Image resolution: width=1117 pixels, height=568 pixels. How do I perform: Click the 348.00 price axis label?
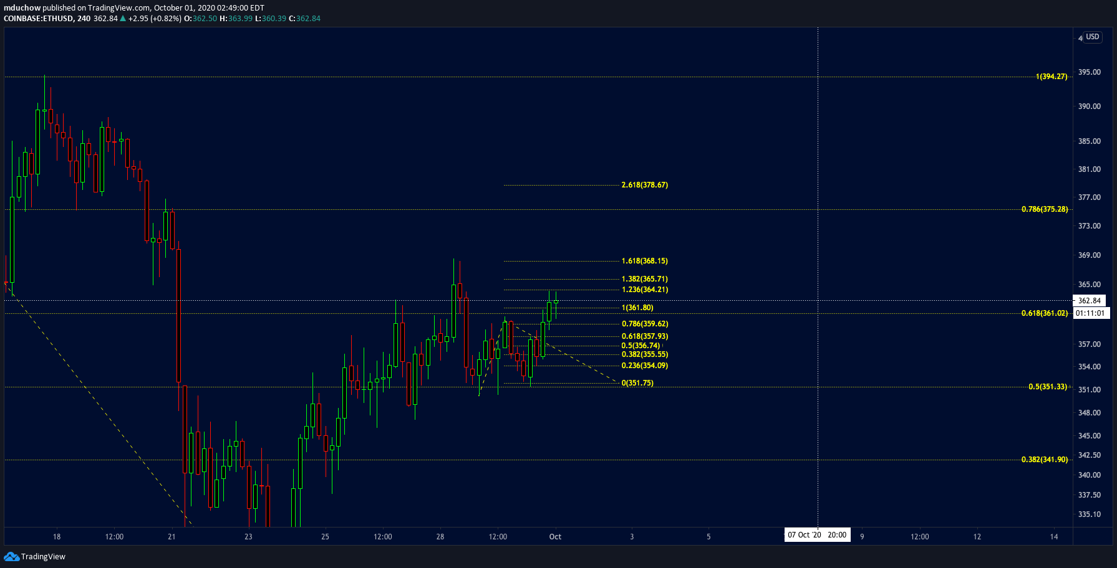pos(1090,413)
